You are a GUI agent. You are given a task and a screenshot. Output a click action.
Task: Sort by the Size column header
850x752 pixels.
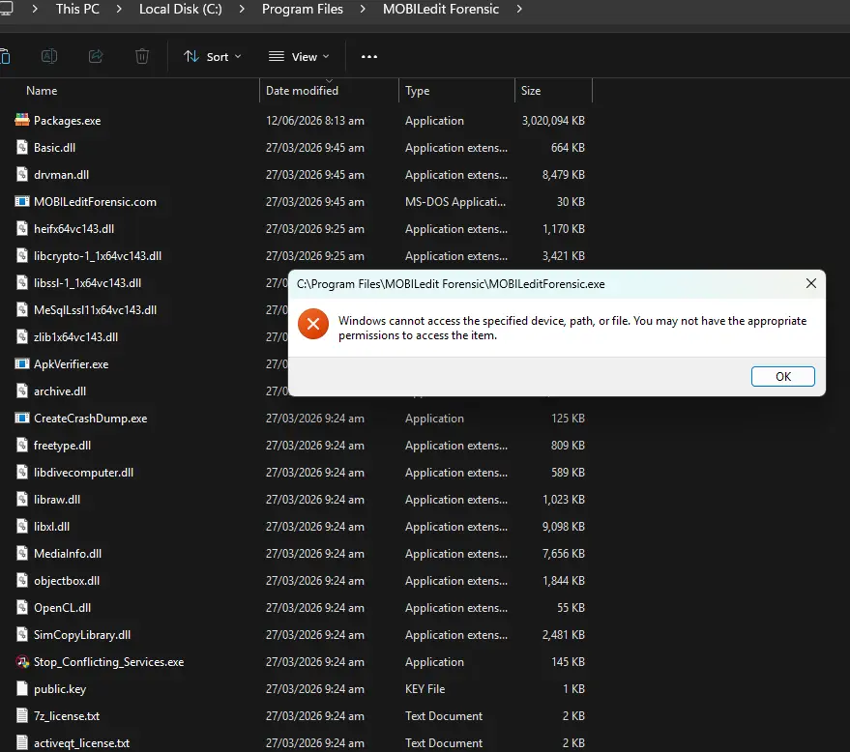[531, 91]
